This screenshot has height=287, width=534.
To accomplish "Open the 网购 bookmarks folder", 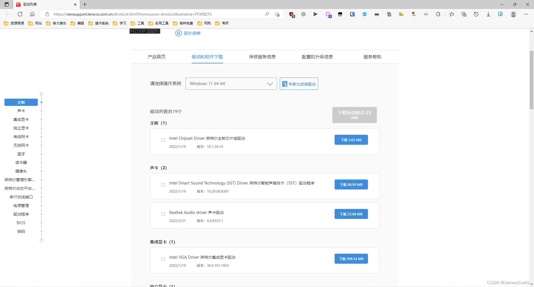I will pyautogui.click(x=204, y=23).
